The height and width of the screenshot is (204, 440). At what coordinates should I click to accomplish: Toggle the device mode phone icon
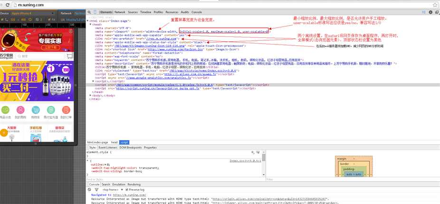95,12
